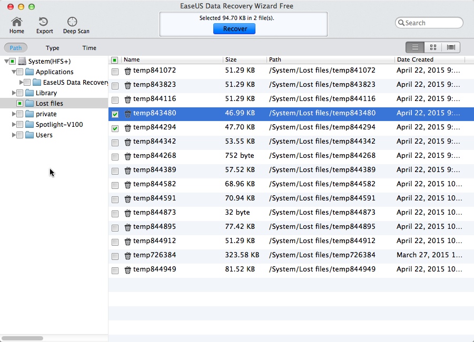
Task: Toggle the select-all checkbox in header
Action: click(115, 60)
